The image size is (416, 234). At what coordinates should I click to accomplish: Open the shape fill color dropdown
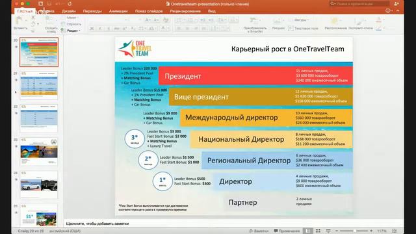(380, 20)
